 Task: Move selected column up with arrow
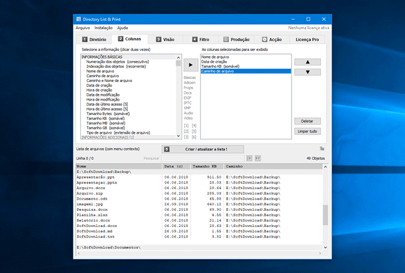click(307, 62)
